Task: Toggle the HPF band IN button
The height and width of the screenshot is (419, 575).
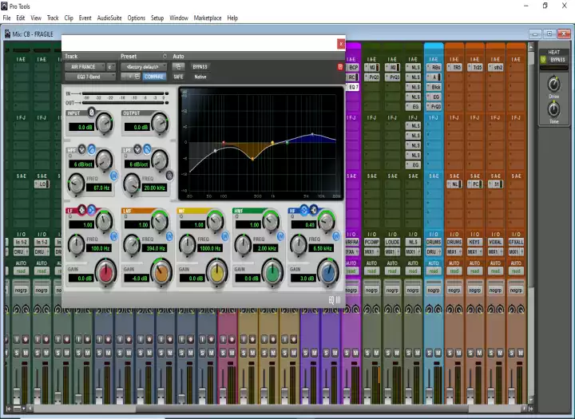Action: [114, 176]
